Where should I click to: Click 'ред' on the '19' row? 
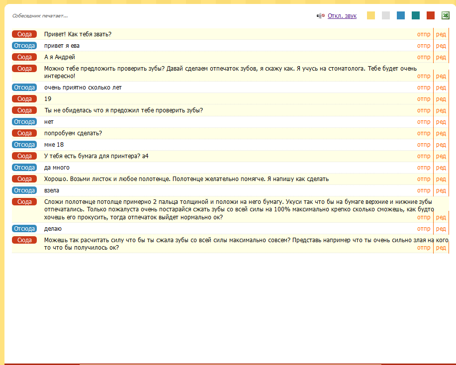click(x=441, y=99)
